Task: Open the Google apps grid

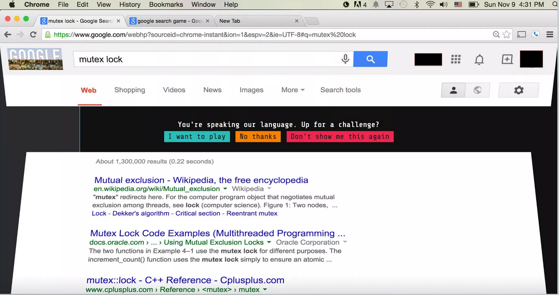Action: tap(456, 59)
